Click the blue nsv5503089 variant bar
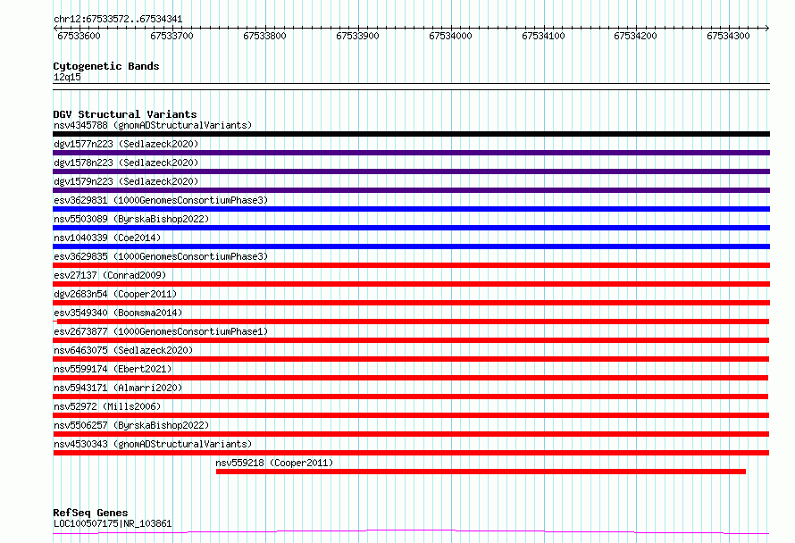 pyautogui.click(x=411, y=228)
